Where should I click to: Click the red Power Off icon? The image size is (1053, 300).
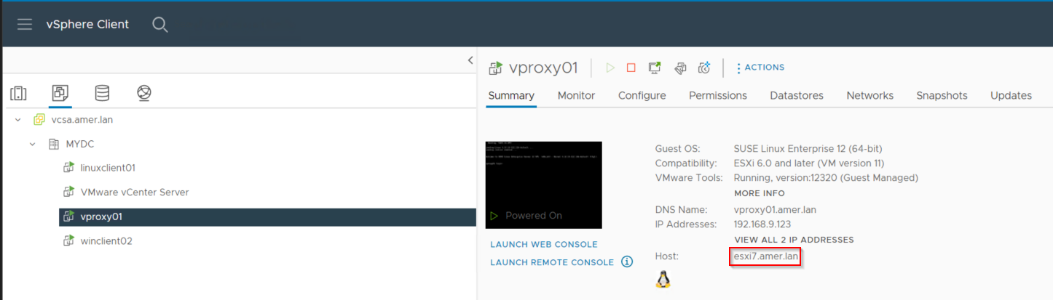pyautogui.click(x=631, y=68)
